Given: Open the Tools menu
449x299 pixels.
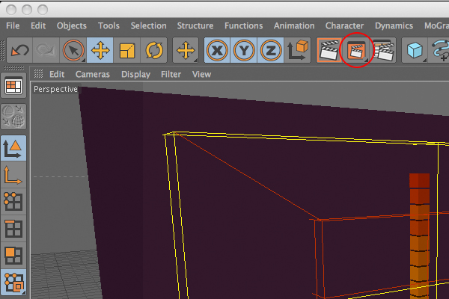Looking at the screenshot, I should pyautogui.click(x=109, y=25).
